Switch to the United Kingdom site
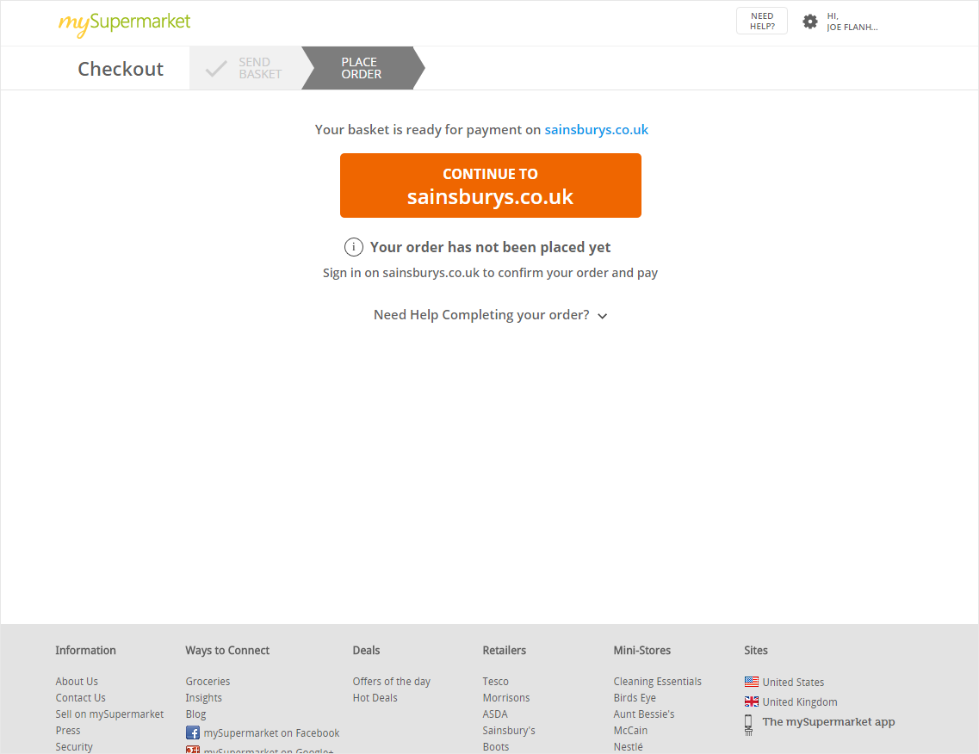The image size is (979, 754). [x=800, y=702]
